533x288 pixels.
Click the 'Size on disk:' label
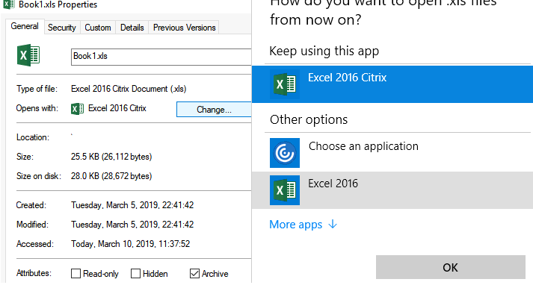point(39,176)
